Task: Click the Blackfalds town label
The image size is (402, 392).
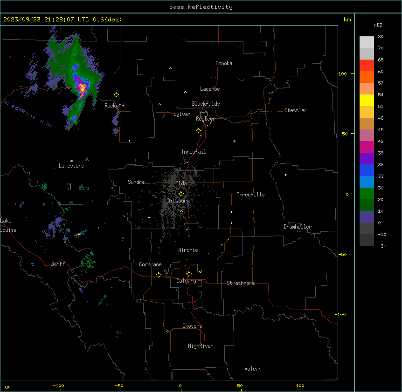Action: click(x=206, y=104)
